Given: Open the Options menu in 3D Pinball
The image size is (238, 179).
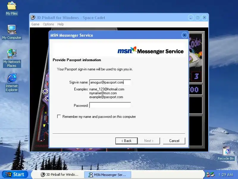Looking at the screenshot, I should point(48,24).
